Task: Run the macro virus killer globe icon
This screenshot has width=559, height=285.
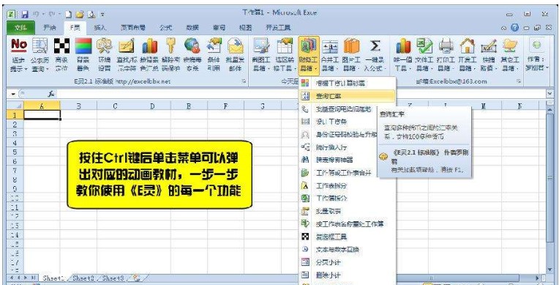Action: [x=192, y=45]
